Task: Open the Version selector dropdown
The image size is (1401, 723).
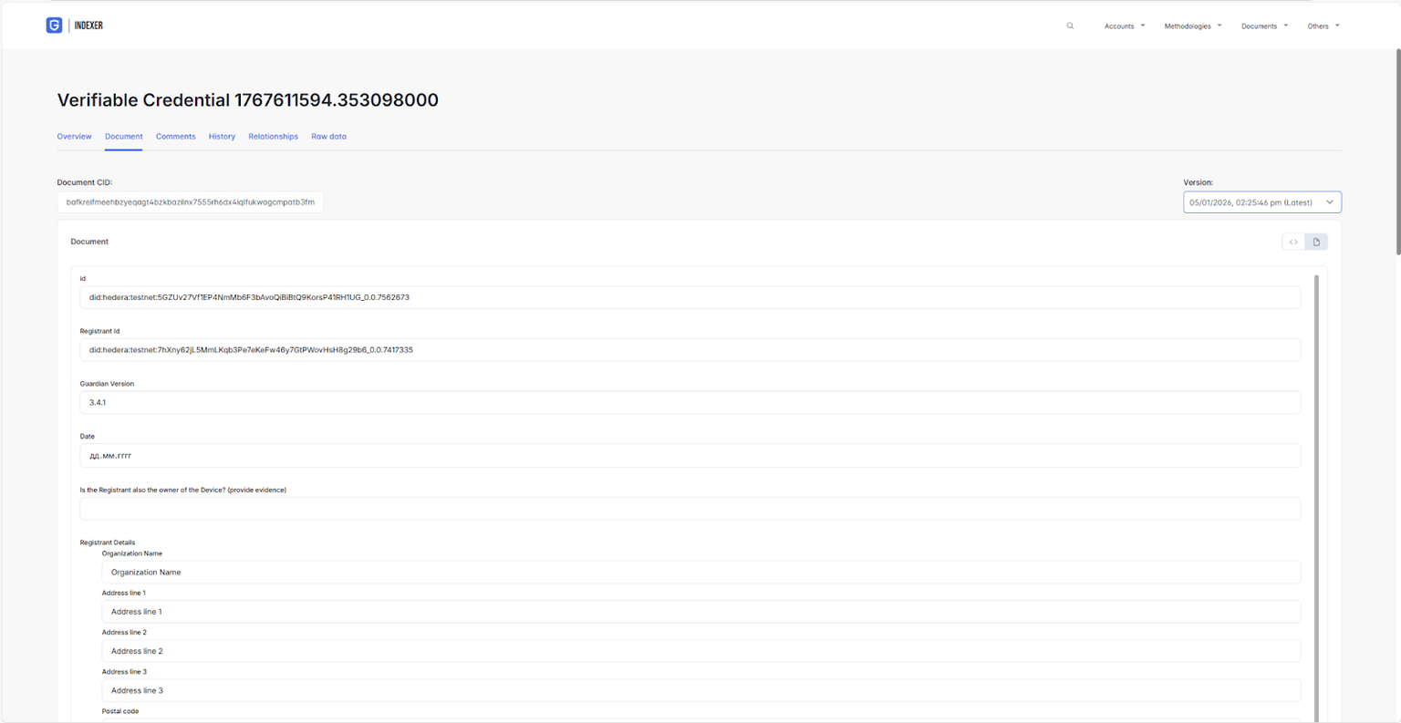Action: click(1261, 202)
